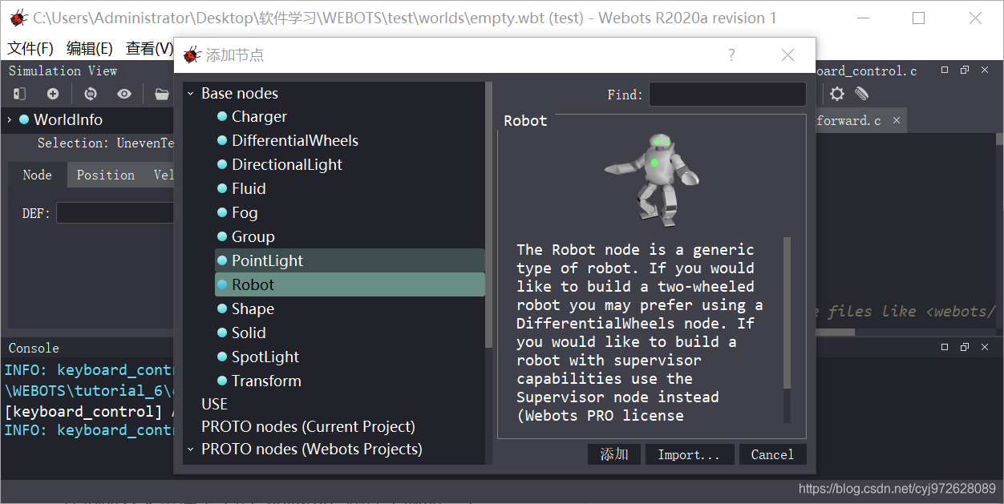Click the Cancel button
1004x504 pixels.
[x=772, y=454]
